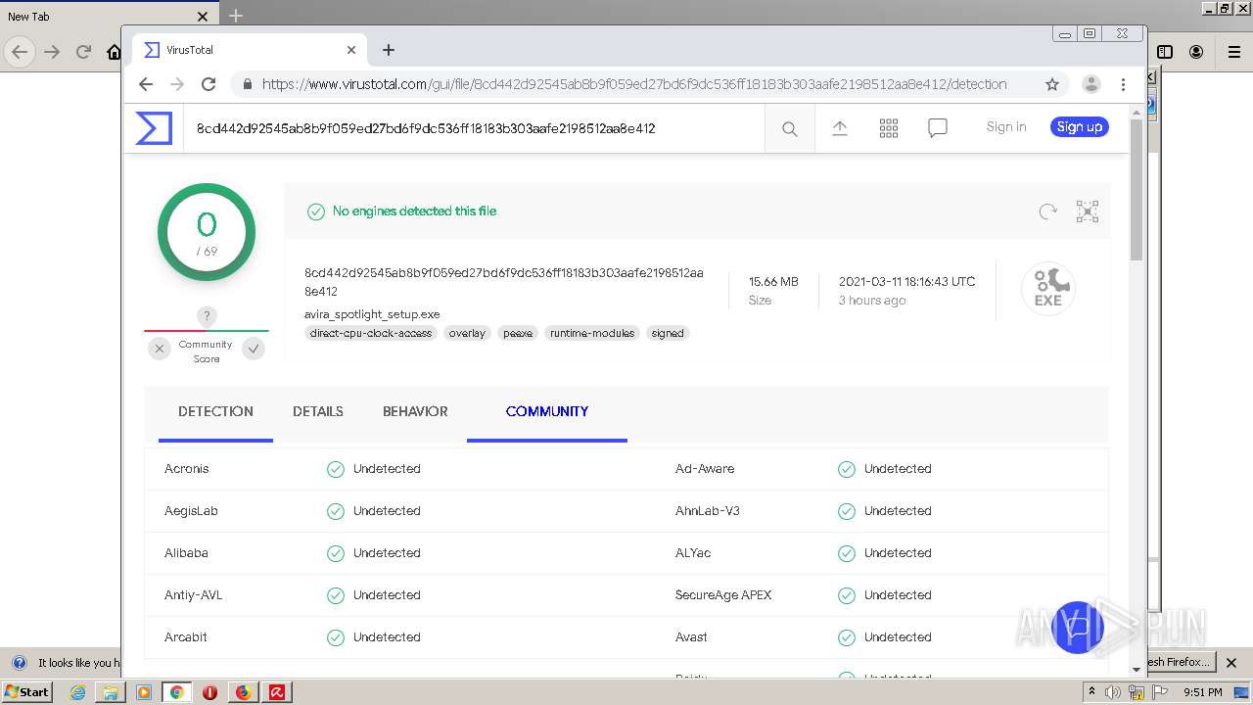This screenshot has height=705, width=1253.
Task: Open Internet Explorer from the taskbar
Action: point(77,692)
